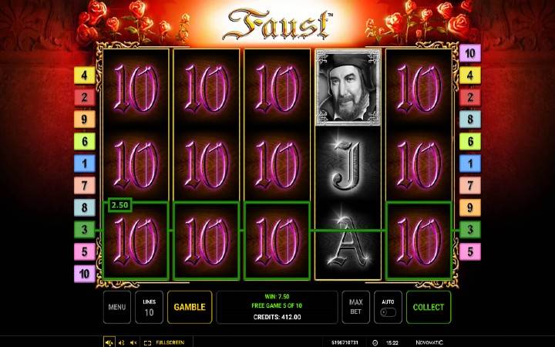The width and height of the screenshot is (555, 347).
Task: Select the full volume speaker icon
Action: coord(109,342)
